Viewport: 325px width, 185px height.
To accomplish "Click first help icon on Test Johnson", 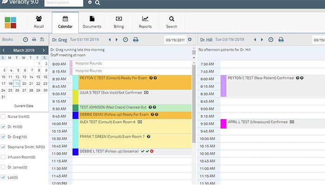I will [x=150, y=107].
